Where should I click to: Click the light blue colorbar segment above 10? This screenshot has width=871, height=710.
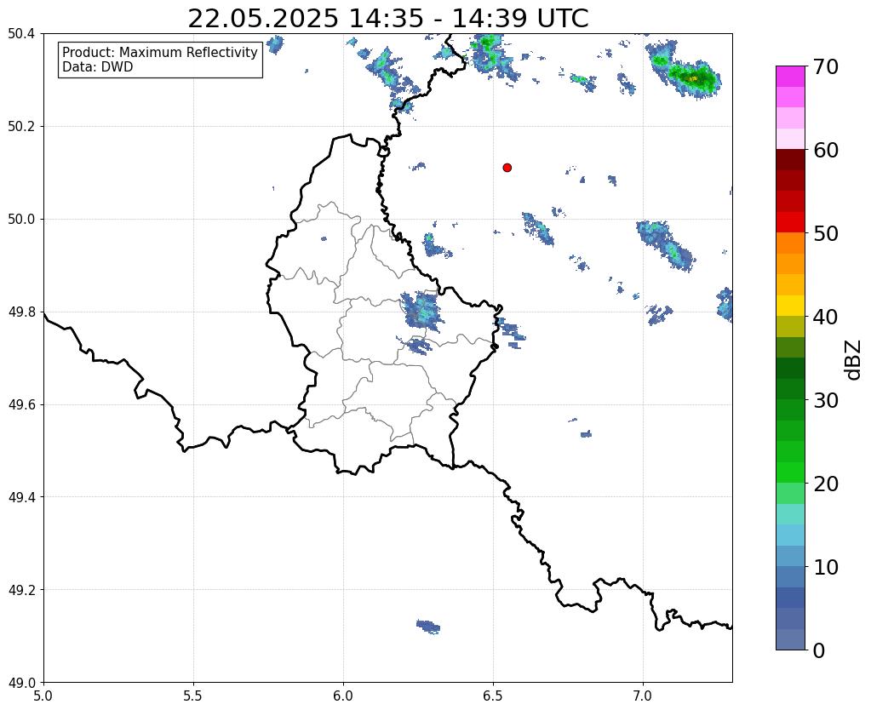(790, 535)
